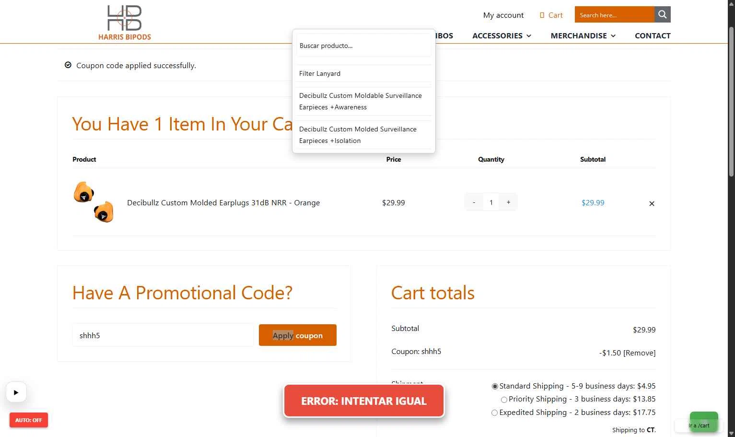Click Remove link for coupon shhh5
The image size is (735, 437).
(x=639, y=353)
